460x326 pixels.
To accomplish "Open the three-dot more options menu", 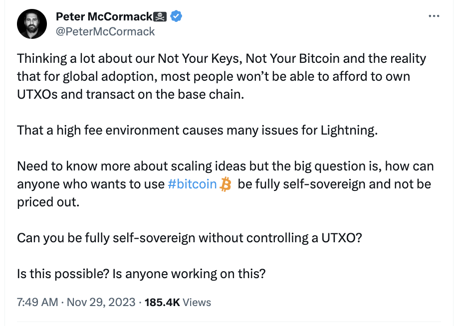I will tap(434, 16).
